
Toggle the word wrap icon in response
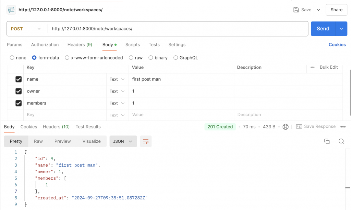[146, 141]
